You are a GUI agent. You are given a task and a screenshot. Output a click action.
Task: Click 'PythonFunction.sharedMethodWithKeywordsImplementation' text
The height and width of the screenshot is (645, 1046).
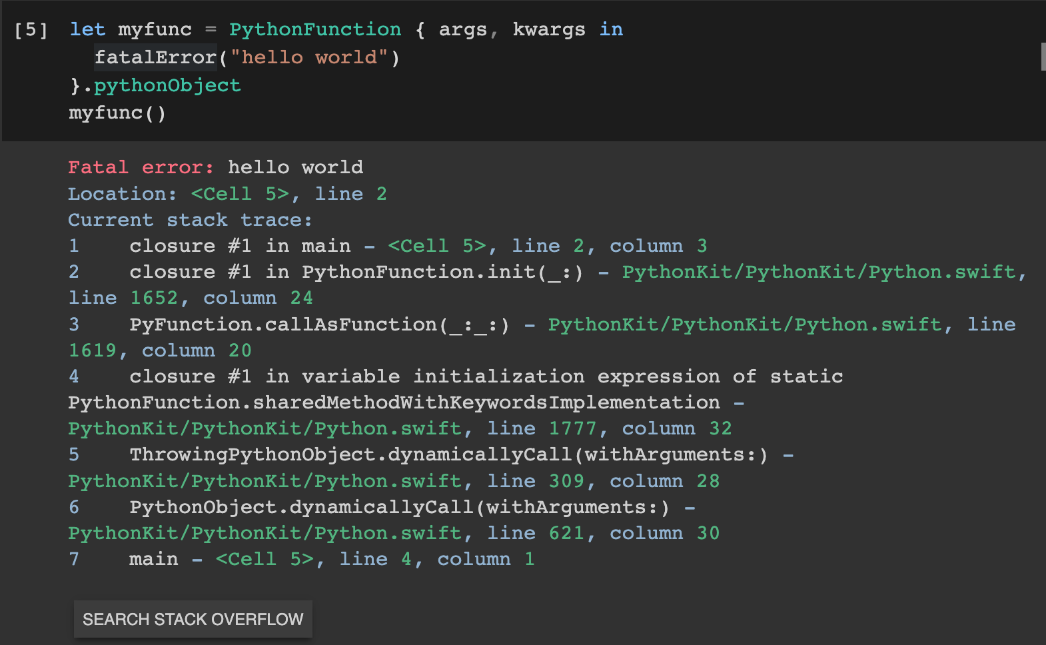[x=394, y=402]
